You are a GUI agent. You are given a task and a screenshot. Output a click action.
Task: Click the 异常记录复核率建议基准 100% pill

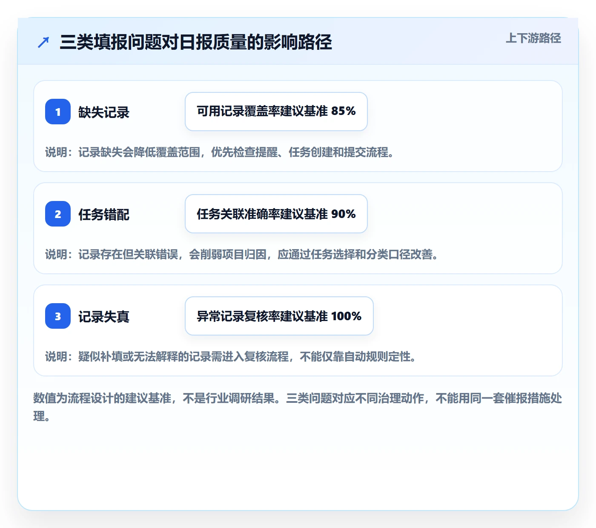click(x=279, y=316)
